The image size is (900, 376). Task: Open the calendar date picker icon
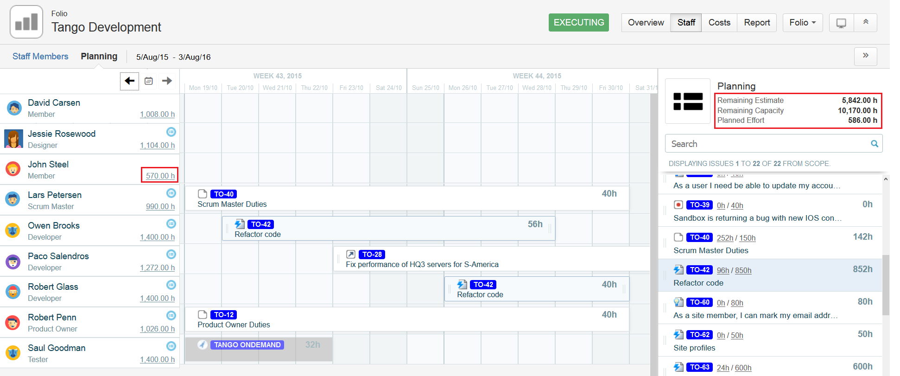(x=148, y=81)
